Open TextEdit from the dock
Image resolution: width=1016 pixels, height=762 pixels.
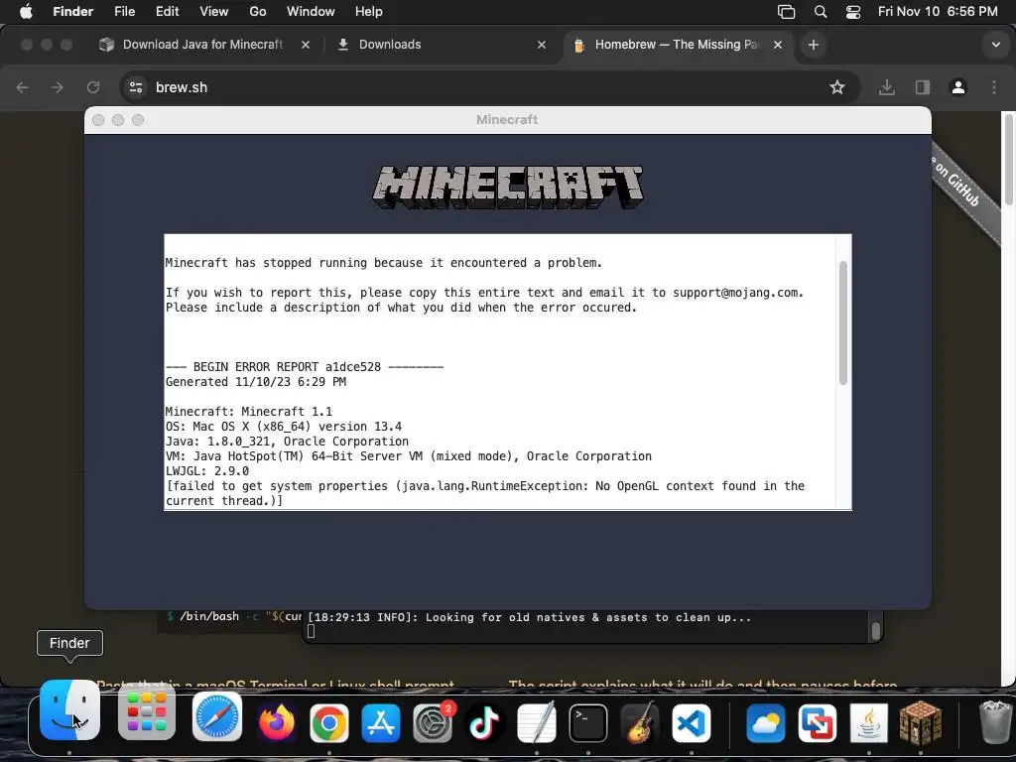536,722
